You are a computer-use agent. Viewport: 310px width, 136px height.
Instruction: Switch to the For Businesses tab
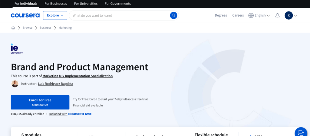56,4
